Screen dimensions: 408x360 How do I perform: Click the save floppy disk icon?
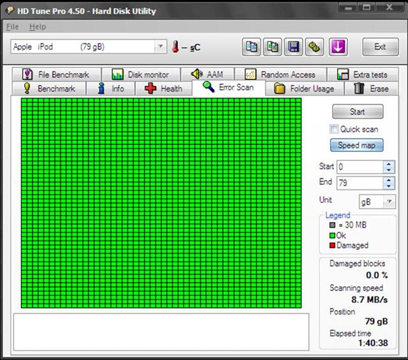click(294, 47)
